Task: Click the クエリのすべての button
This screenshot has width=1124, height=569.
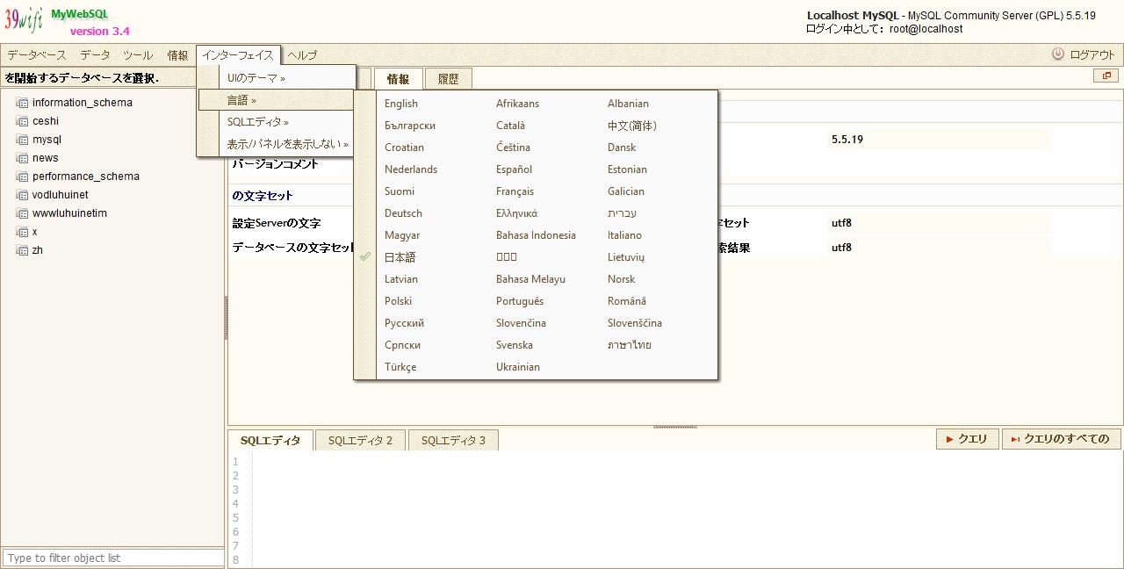Action: pos(1061,439)
